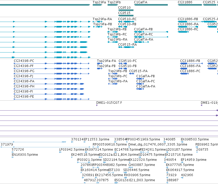Screen dimensions: 218x184
Task: Select the GH03887.3prime EST
Action: click(131, 167)
